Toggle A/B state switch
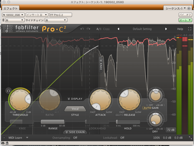The width and height of the screenshot is (194, 146). [x=99, y=29]
